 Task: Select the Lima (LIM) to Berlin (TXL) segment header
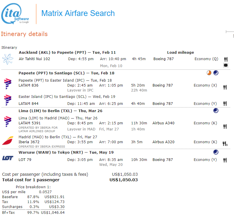click(60, 111)
